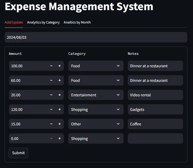Click plus on the 60.00 amount
The width and height of the screenshot is (193, 168).
tap(60, 80)
